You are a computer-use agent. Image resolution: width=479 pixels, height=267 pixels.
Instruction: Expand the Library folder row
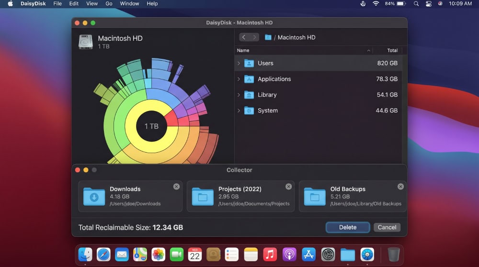point(239,95)
